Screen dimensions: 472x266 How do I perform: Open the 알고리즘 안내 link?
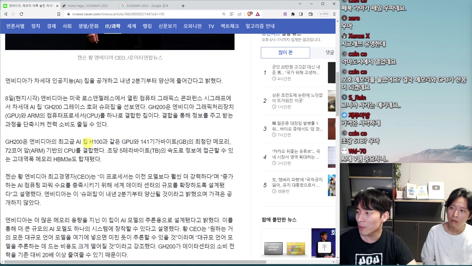[260, 26]
